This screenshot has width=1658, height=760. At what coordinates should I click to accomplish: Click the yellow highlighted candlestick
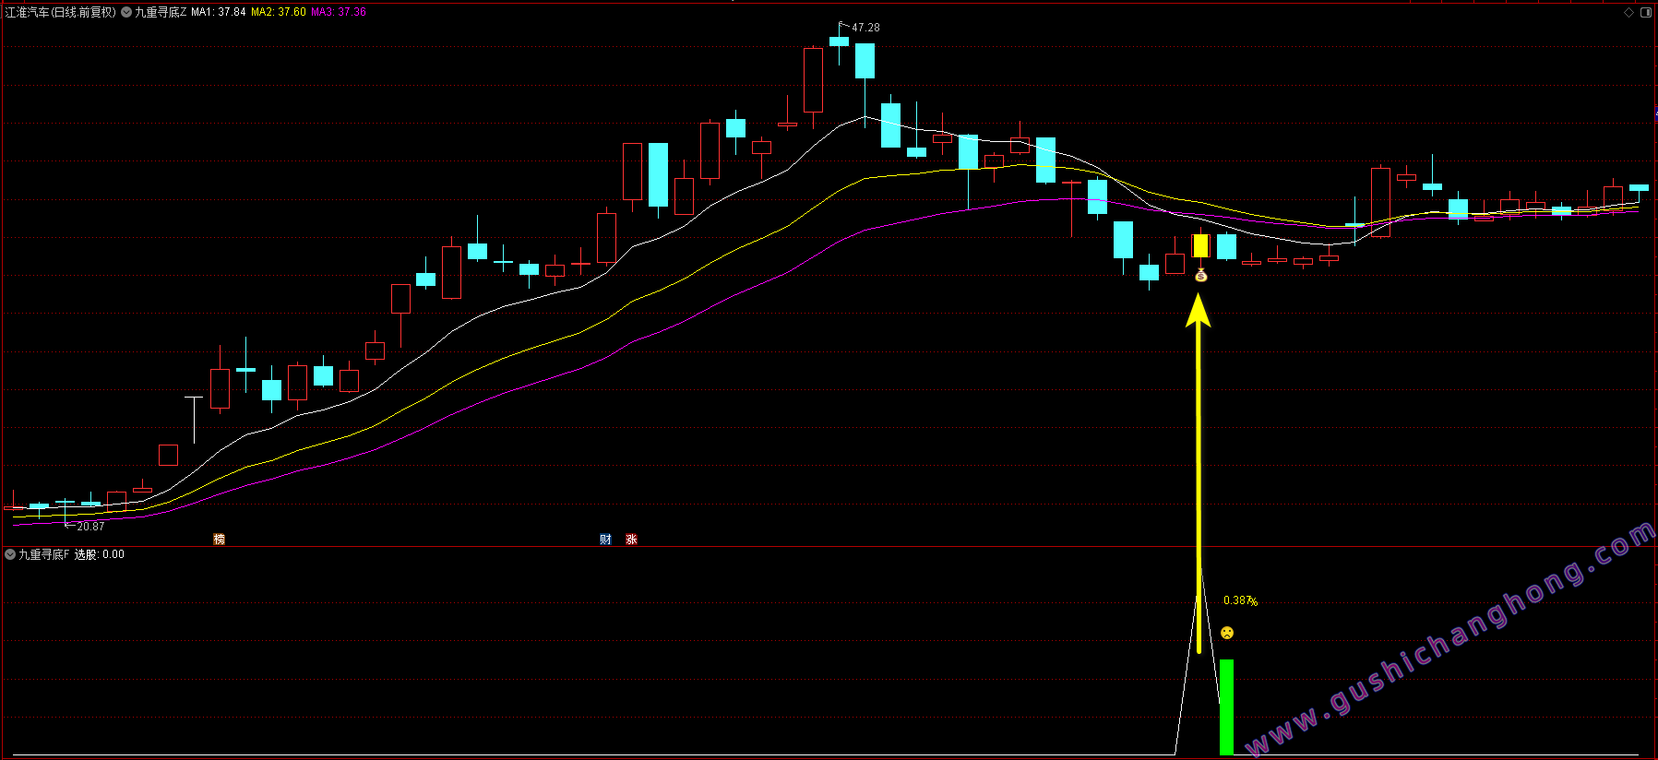click(x=1200, y=245)
